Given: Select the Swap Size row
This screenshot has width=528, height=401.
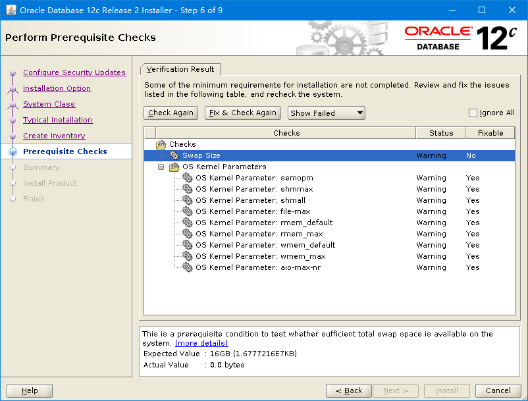Looking at the screenshot, I should [329, 155].
